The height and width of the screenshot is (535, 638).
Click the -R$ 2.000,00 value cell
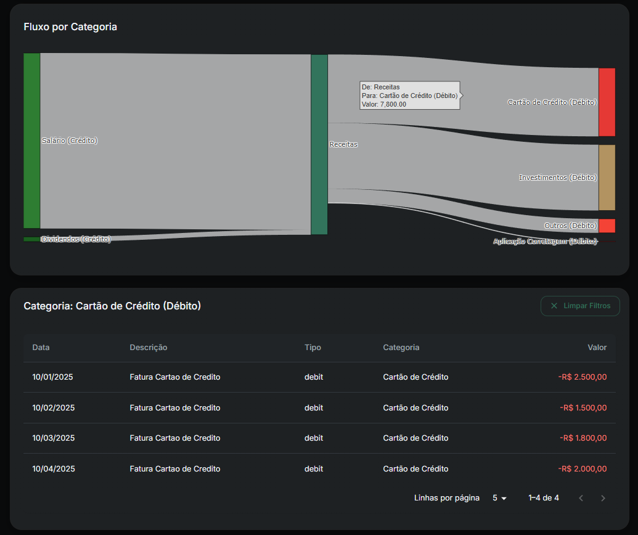tap(583, 469)
